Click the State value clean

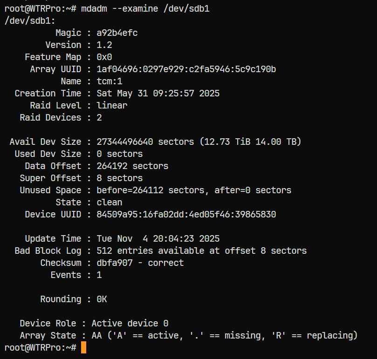110,202
